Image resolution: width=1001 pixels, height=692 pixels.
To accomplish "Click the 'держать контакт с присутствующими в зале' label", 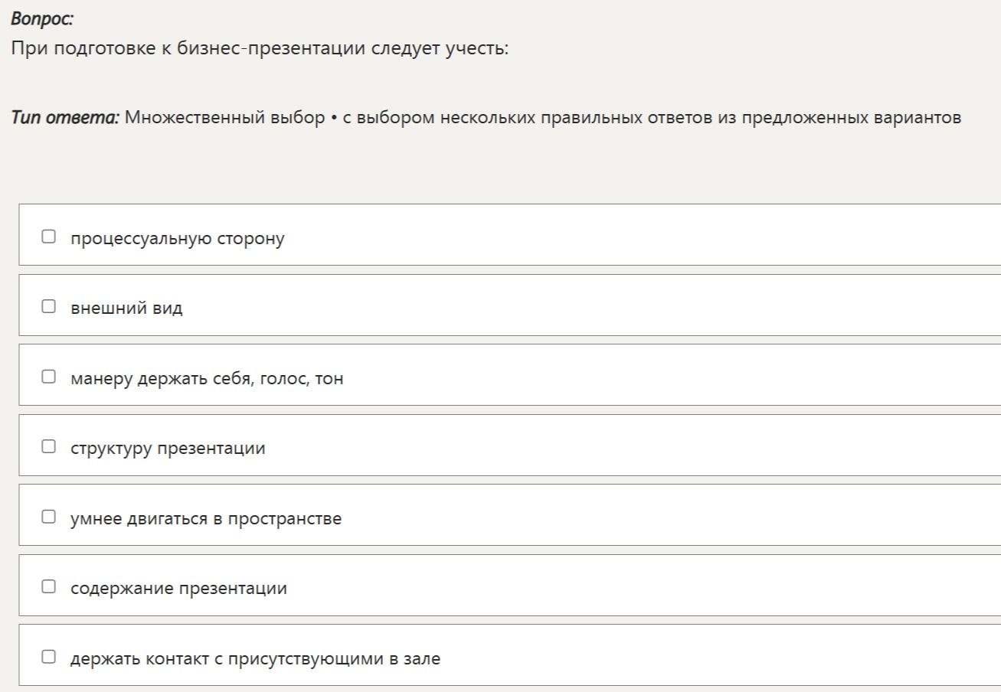I will [256, 659].
